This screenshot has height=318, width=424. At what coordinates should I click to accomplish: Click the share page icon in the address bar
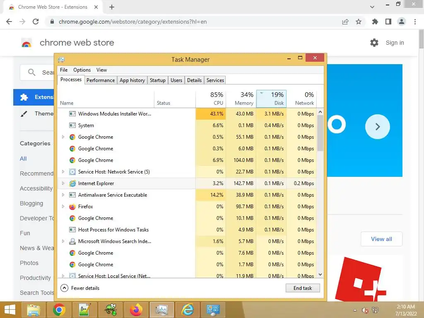[345, 22]
